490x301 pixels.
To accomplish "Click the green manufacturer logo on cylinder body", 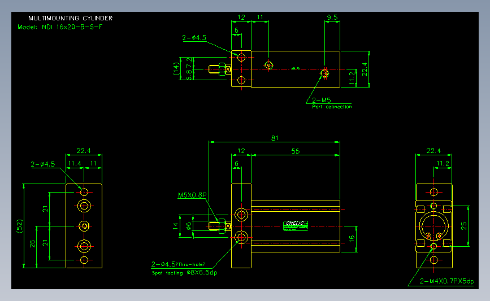I will point(296,226).
